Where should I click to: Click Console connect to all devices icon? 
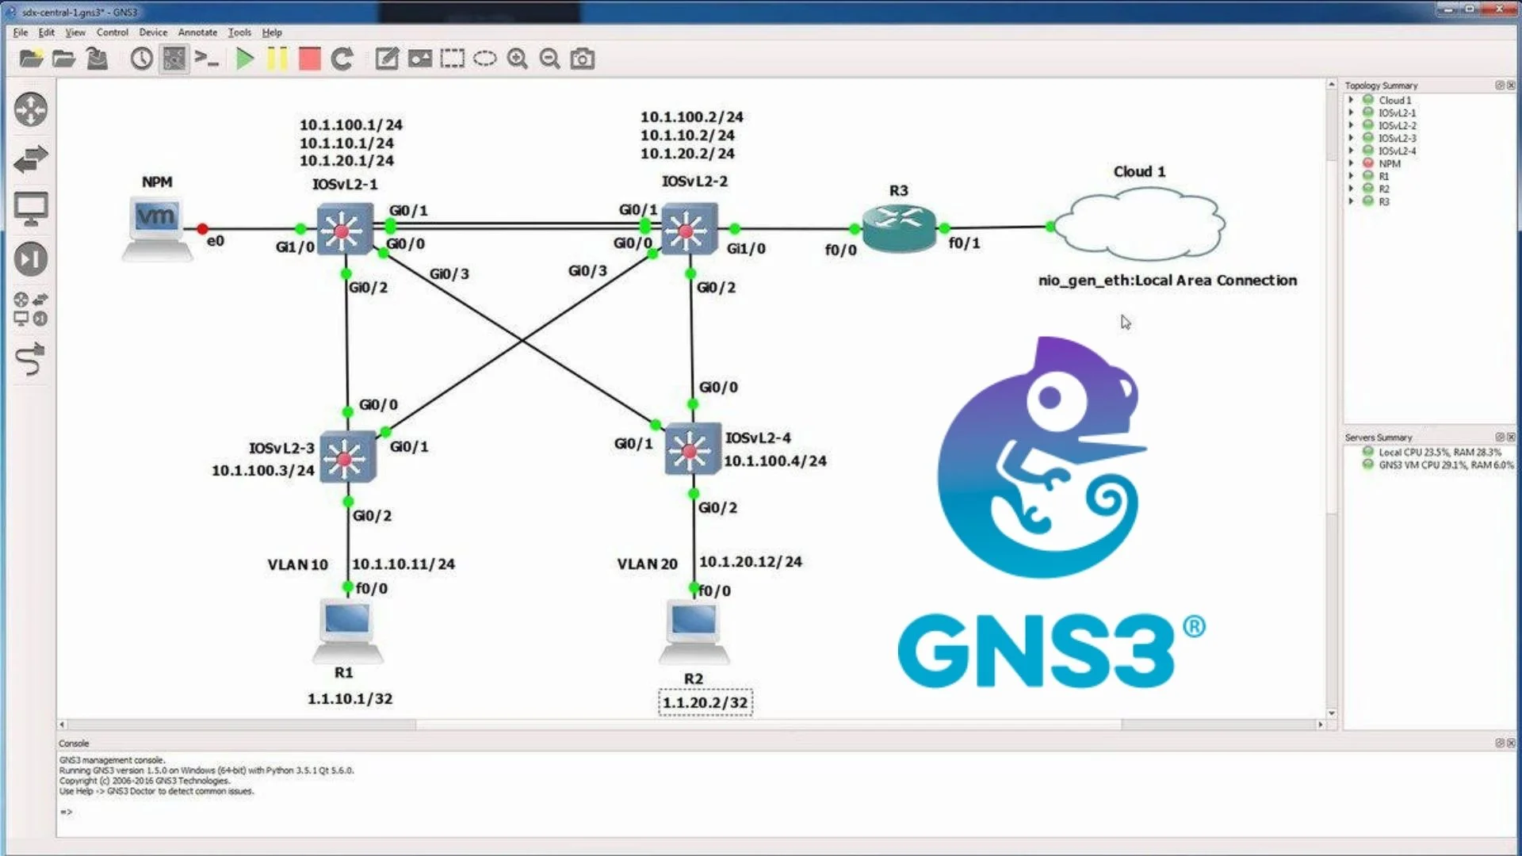coord(207,59)
